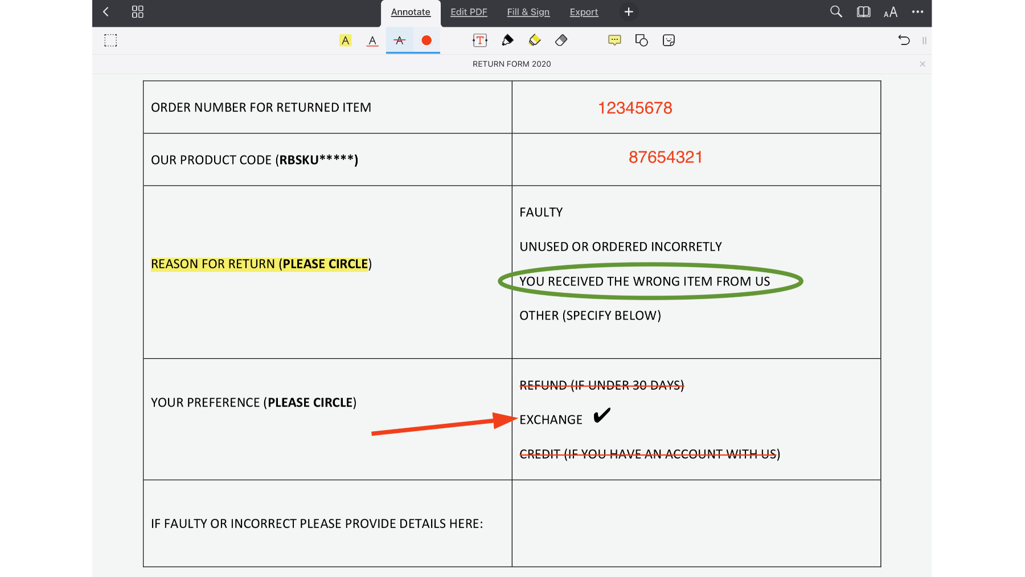Toggle the underline text tool
The height and width of the screenshot is (577, 1025).
click(x=372, y=40)
